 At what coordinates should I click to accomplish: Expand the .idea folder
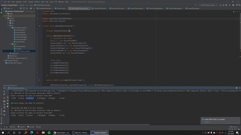(6, 13)
